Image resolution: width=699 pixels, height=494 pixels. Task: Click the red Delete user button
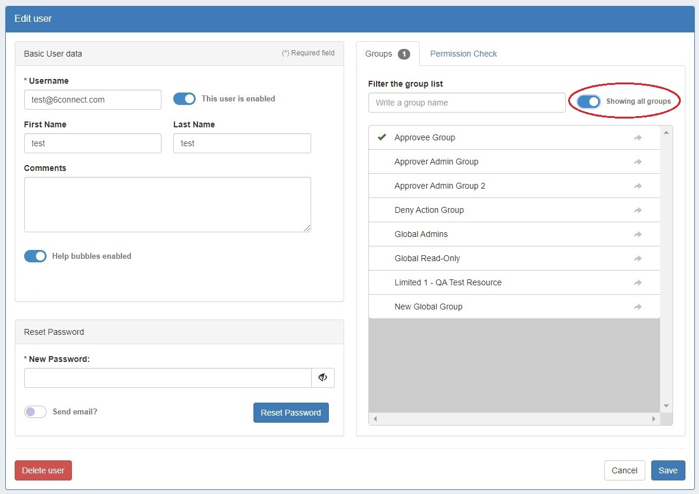point(43,470)
